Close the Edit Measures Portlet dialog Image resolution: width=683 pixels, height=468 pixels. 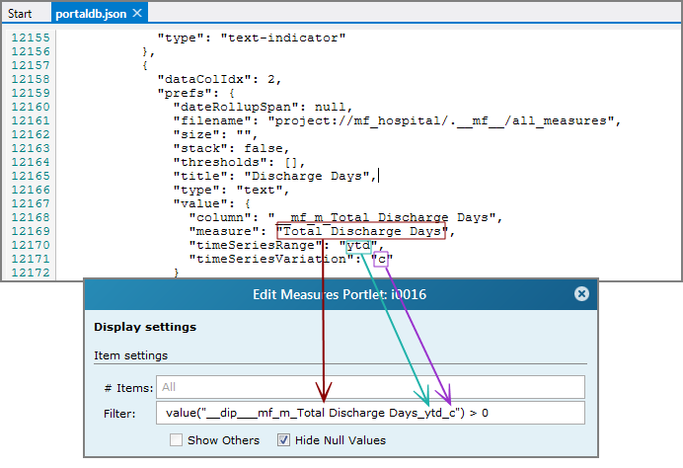[x=581, y=293]
